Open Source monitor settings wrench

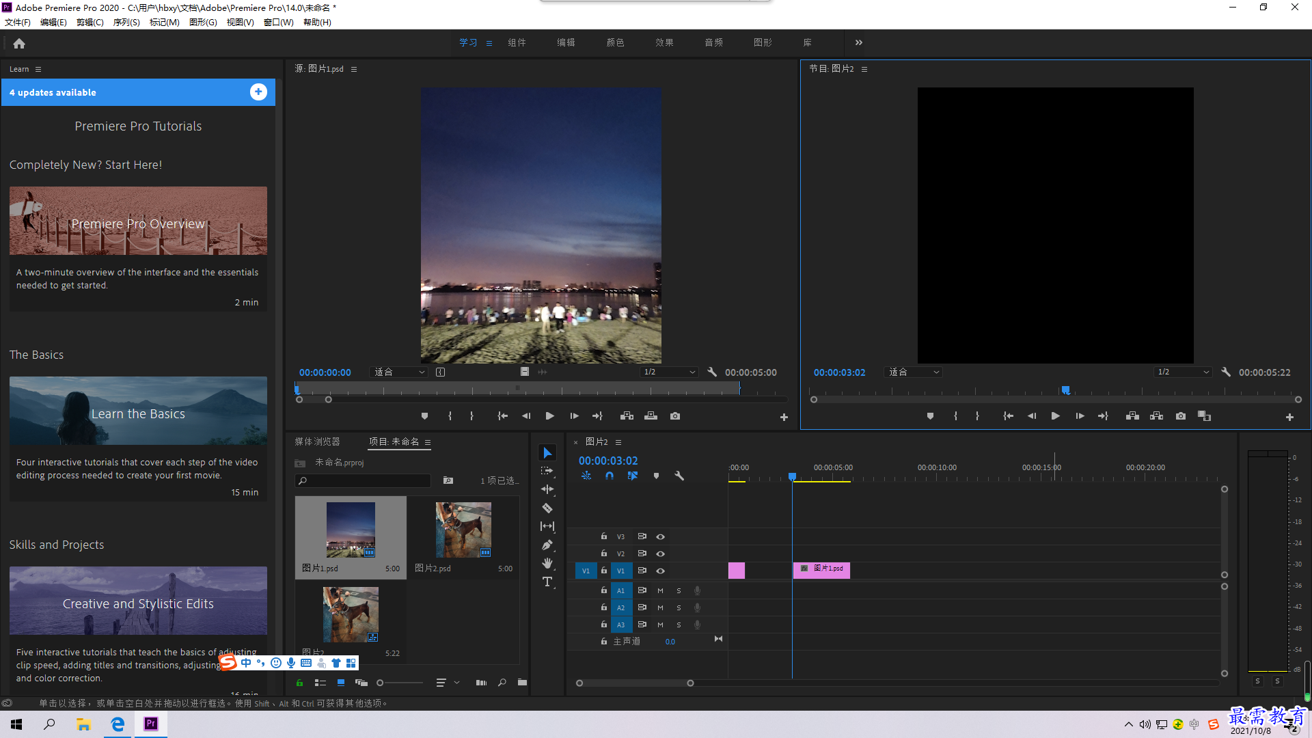(712, 372)
